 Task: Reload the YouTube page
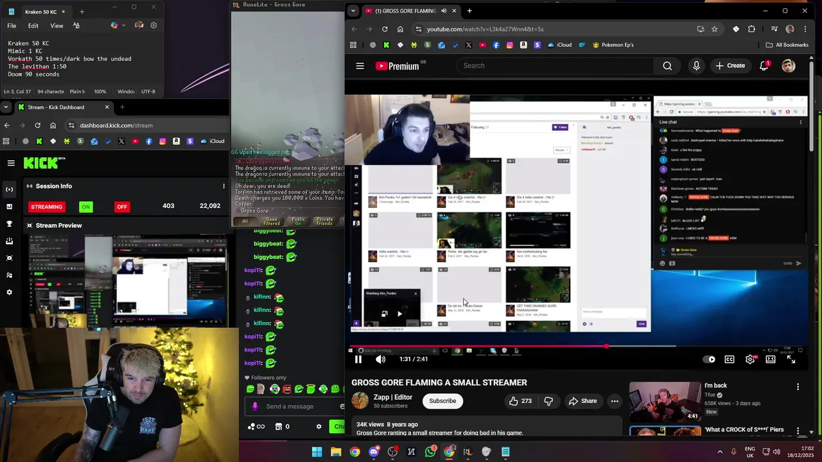[385, 29]
